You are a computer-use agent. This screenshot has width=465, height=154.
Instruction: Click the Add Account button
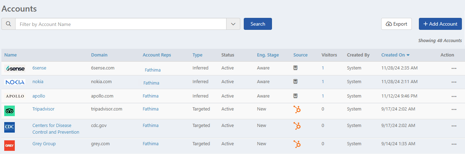440,24
